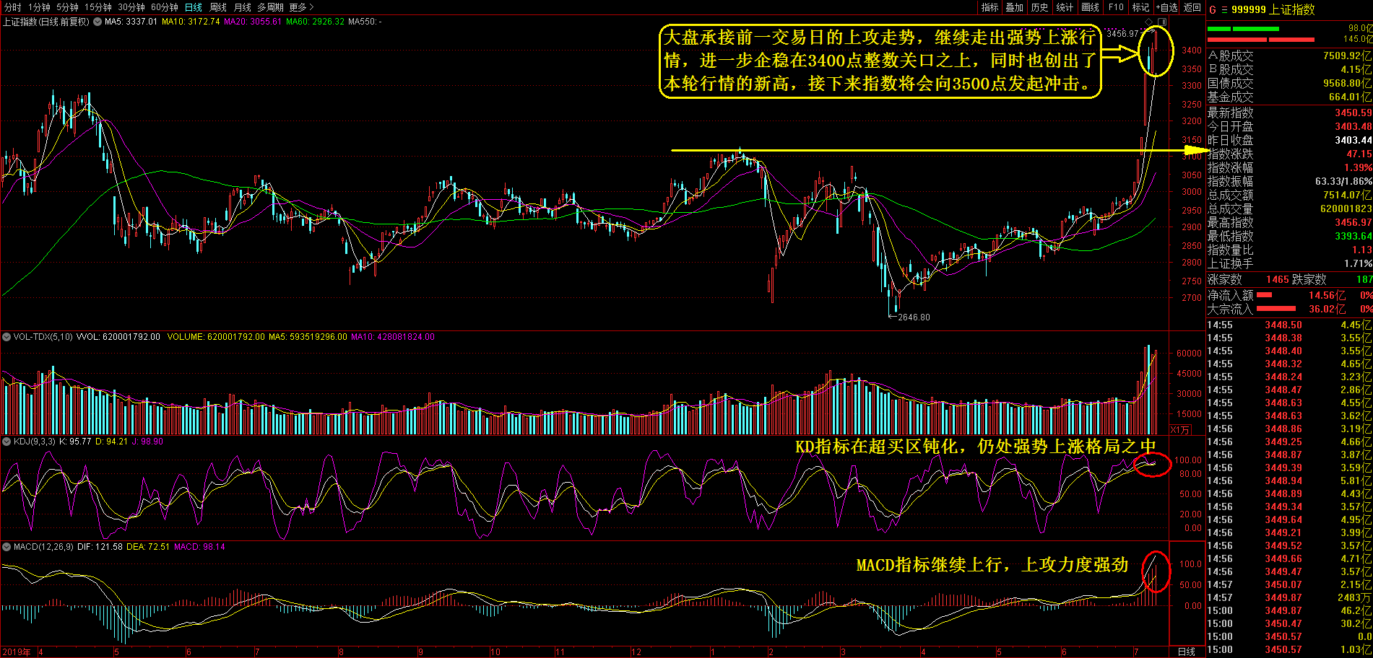Click the MA20: 3055.61 label
Screen dimensions: 1373x658
253,22
